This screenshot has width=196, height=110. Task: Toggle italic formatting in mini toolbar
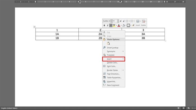[x=108, y=25]
